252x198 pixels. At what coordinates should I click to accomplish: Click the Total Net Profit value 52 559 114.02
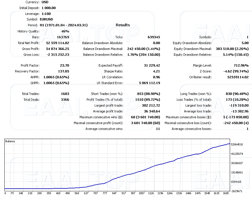[x=58, y=43]
